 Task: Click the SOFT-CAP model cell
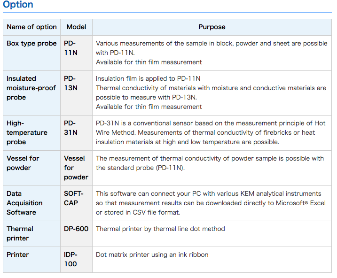click(x=74, y=198)
